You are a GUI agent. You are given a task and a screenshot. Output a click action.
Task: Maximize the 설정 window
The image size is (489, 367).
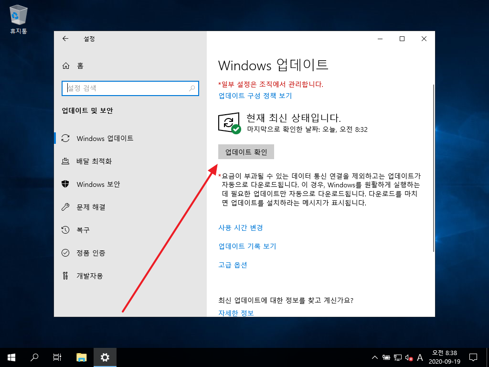tap(402, 39)
